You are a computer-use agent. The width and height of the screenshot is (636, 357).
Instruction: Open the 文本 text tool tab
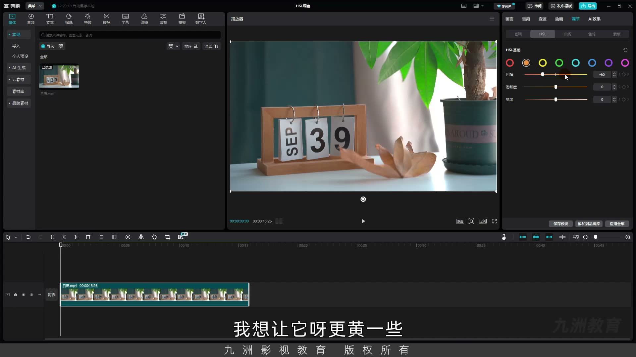(50, 19)
